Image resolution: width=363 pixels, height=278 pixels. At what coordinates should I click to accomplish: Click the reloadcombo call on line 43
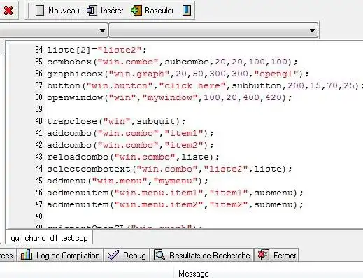133,157
